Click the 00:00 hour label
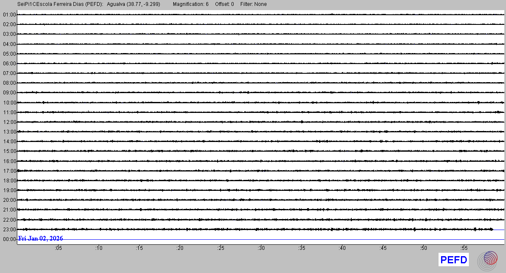This screenshot has height=273, width=506. (x=9, y=239)
